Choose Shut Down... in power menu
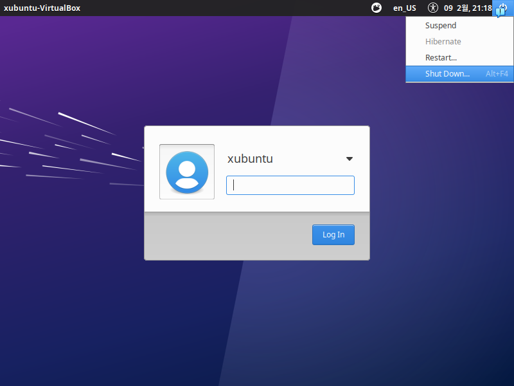The image size is (514, 386). tap(459, 73)
